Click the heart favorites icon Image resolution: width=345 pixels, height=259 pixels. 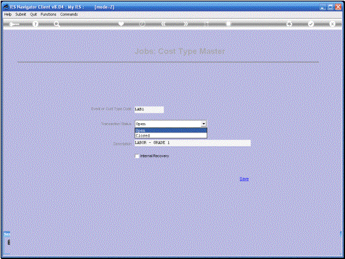coord(121,24)
